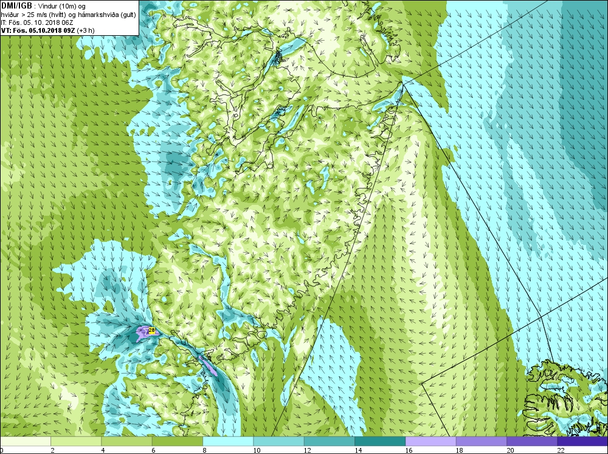Click the yellow "28" maximum gust marker
This screenshot has height=454, width=608.
pos(152,331)
